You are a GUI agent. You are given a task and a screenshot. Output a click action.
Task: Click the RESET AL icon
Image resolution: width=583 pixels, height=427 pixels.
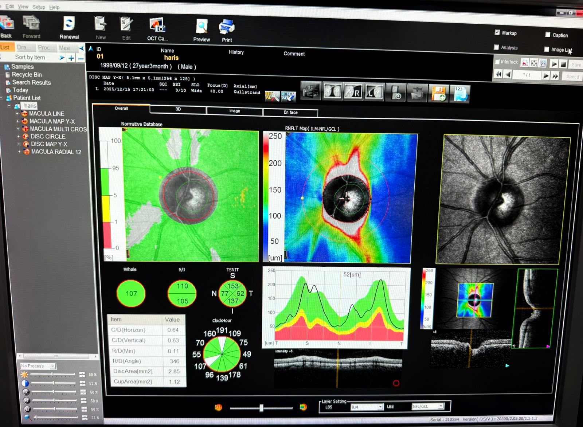[x=288, y=96]
